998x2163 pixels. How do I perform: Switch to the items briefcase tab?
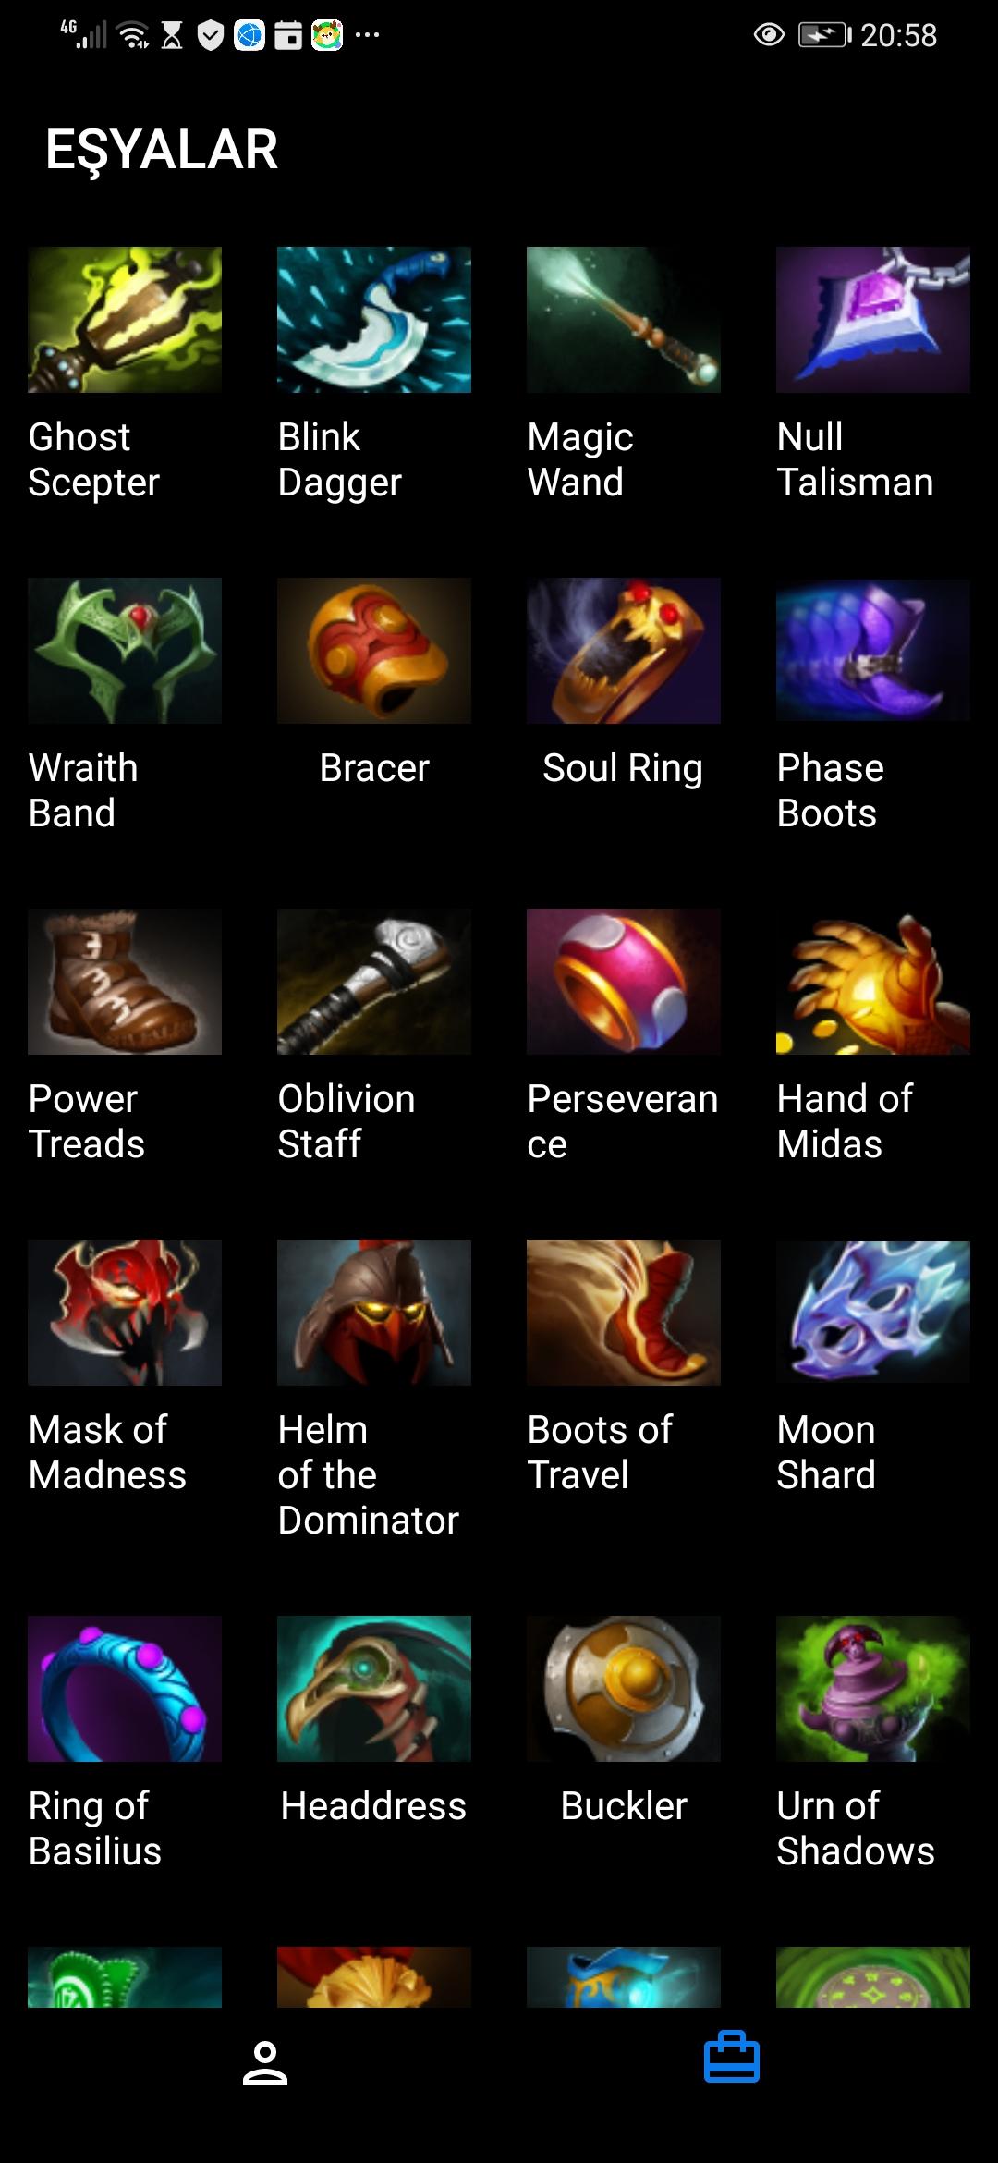732,2057
